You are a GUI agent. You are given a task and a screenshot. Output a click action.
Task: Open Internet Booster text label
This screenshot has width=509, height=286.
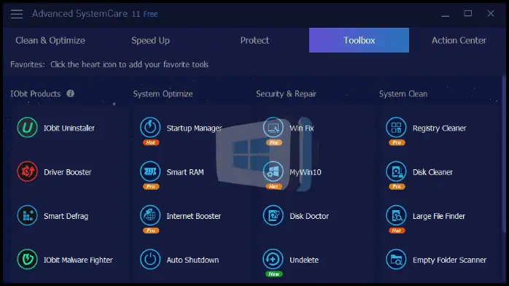tap(194, 216)
